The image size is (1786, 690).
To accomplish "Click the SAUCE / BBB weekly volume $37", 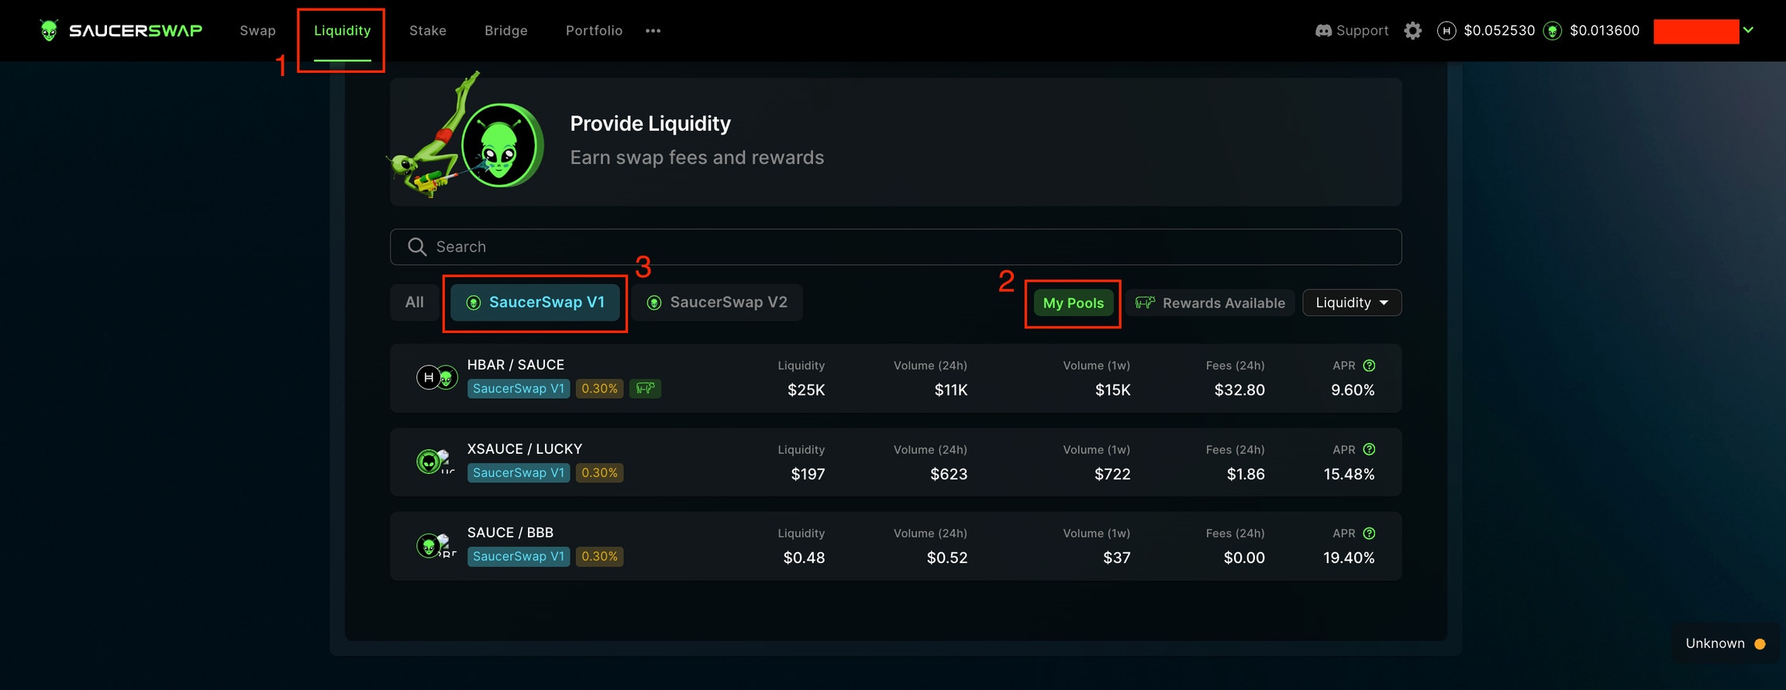I will coord(1116,558).
